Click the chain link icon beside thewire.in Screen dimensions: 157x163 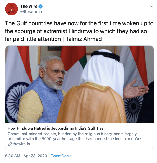[10, 144]
